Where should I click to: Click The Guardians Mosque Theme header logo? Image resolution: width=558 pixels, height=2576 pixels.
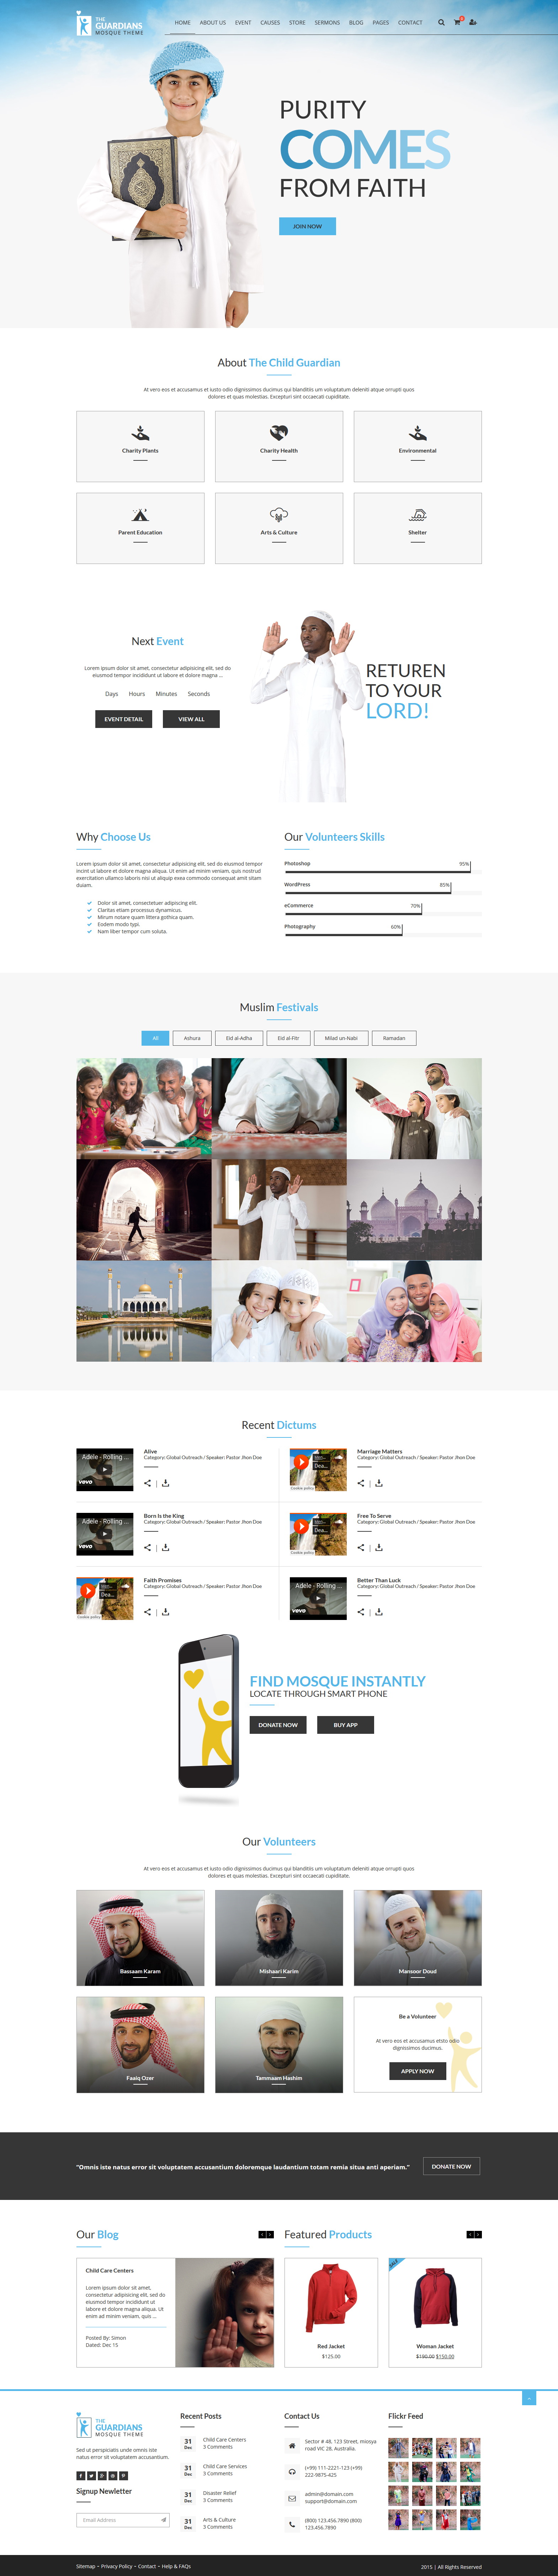(x=110, y=24)
